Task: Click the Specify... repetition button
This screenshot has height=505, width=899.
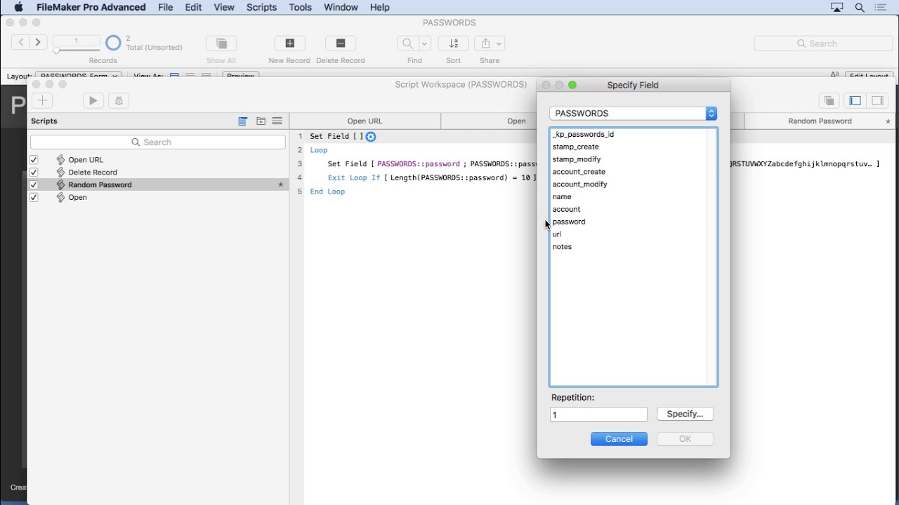Action: pos(685,415)
